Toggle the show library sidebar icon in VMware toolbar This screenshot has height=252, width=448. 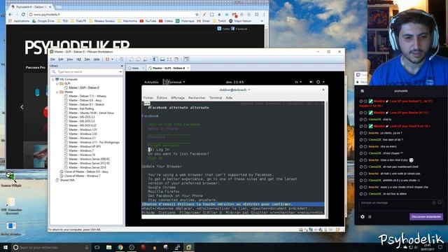(x=155, y=59)
